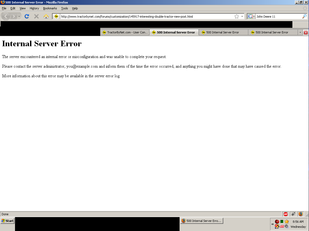Screen dimensions: 309x231
Task: Click the Firefox globe icon in status bar
Action: pyautogui.click(x=300, y=214)
